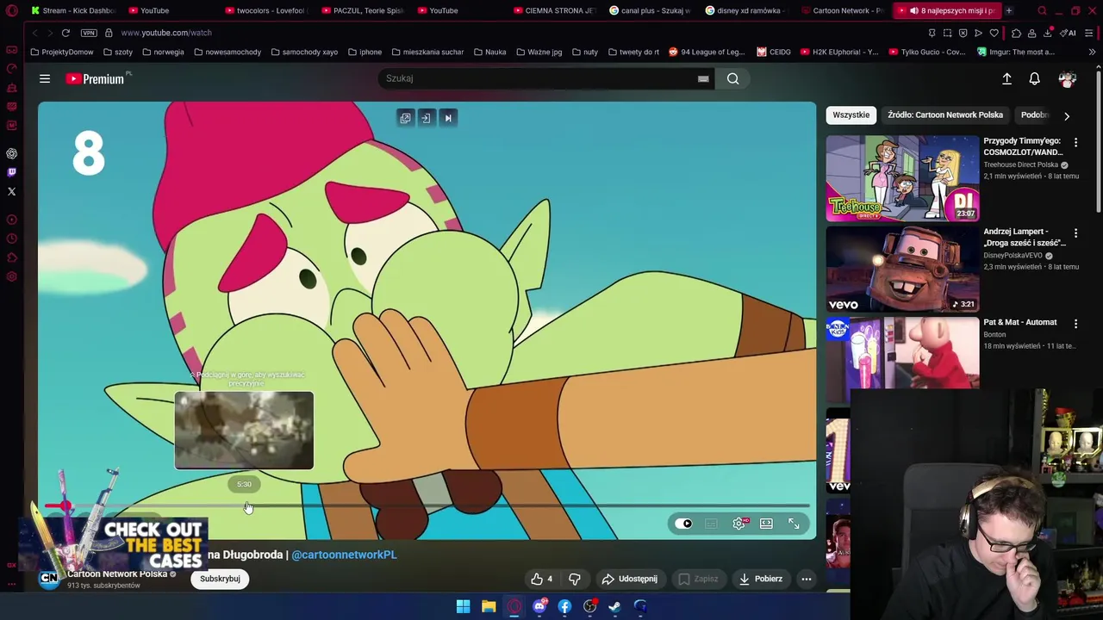Click the Udostępnij share button
This screenshot has height=620, width=1103.
[629, 579]
